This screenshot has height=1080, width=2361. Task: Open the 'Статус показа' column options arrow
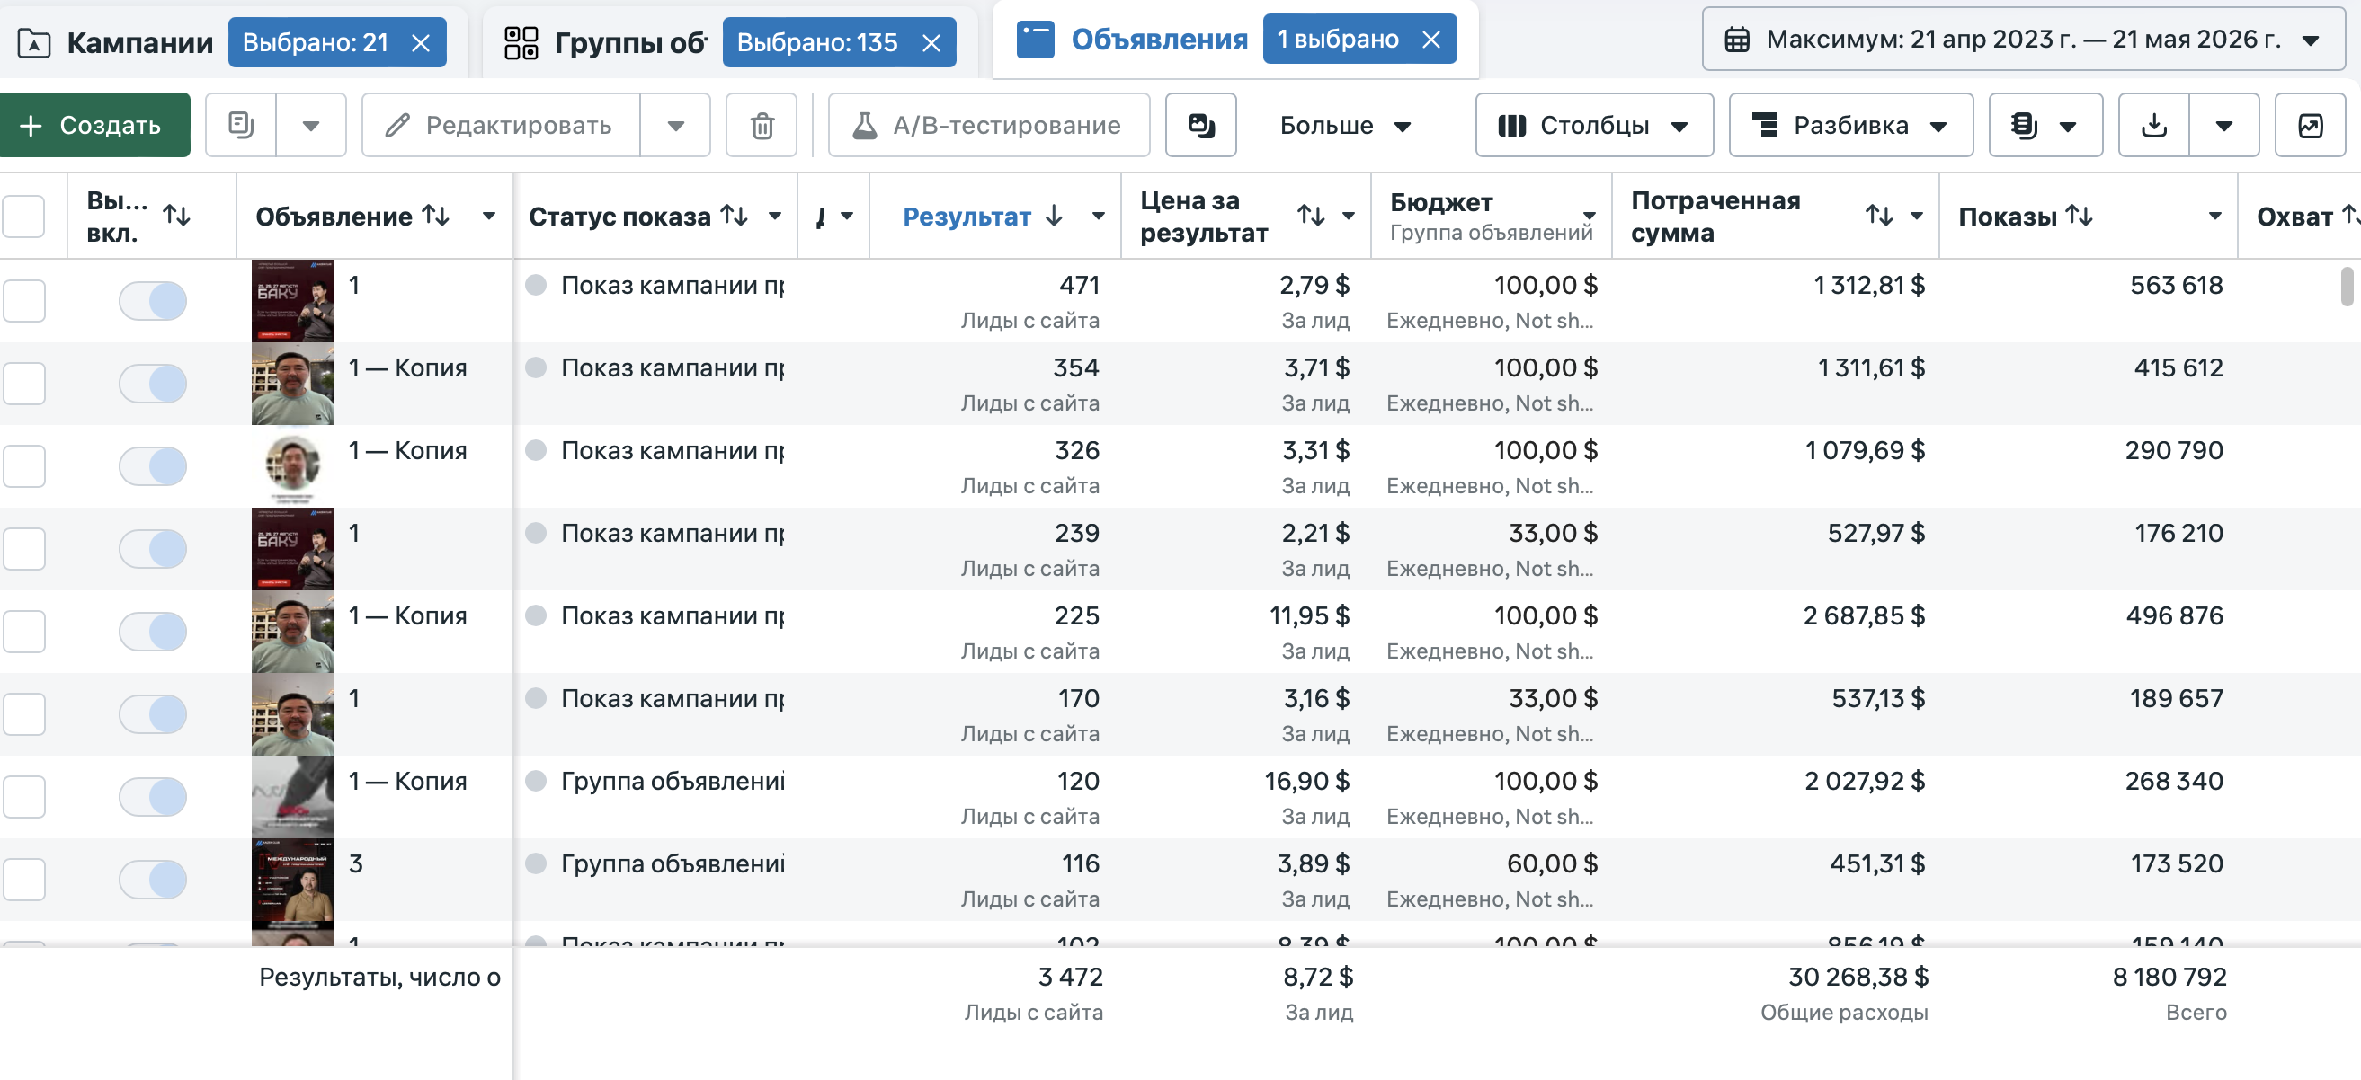774,216
